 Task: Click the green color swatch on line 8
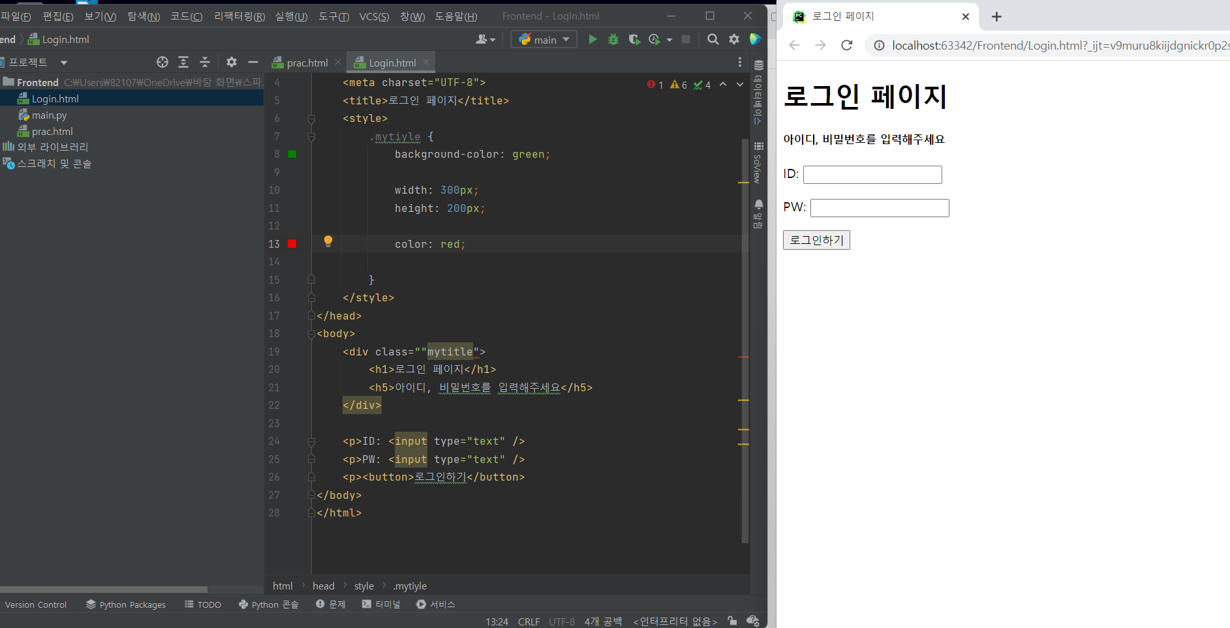pos(292,154)
